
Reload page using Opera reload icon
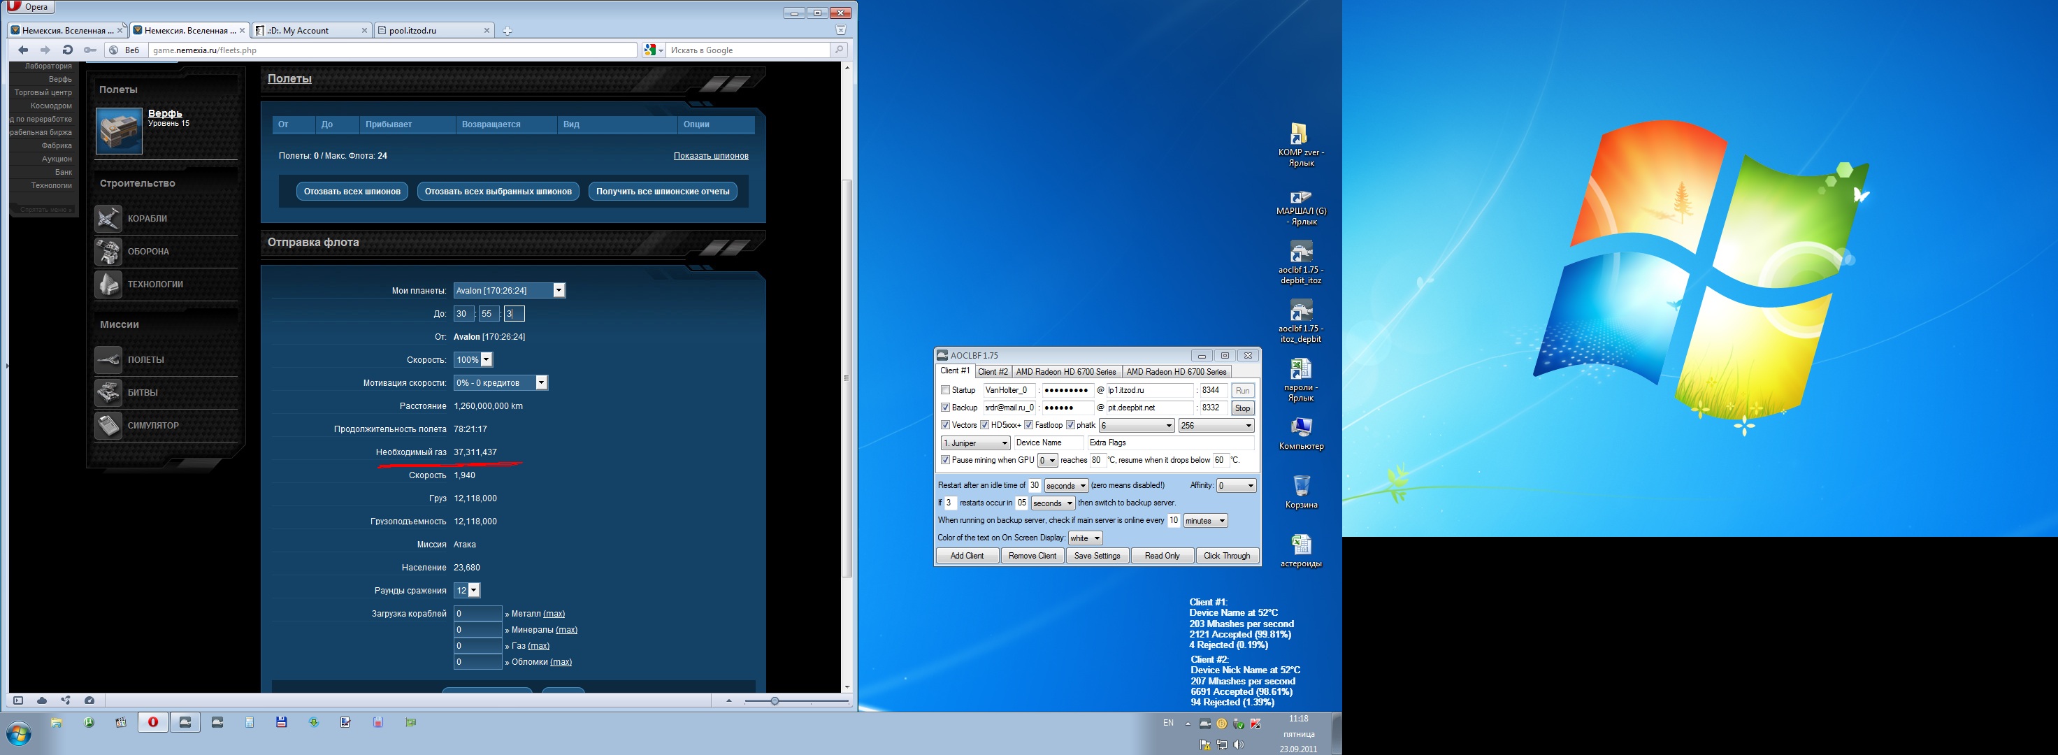pos(68,50)
